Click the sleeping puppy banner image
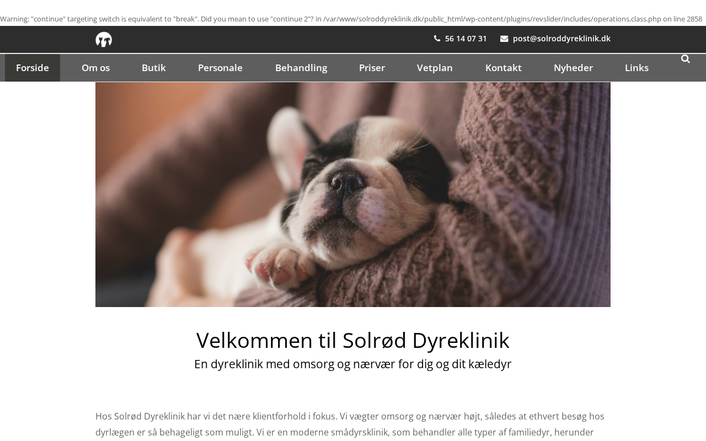The height and width of the screenshot is (441, 706). click(353, 195)
